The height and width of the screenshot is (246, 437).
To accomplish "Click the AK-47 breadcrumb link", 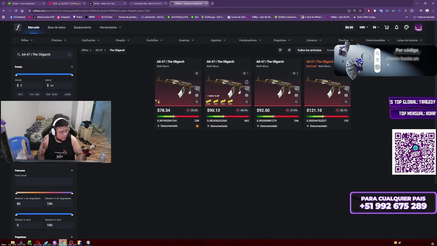I will [99, 50].
